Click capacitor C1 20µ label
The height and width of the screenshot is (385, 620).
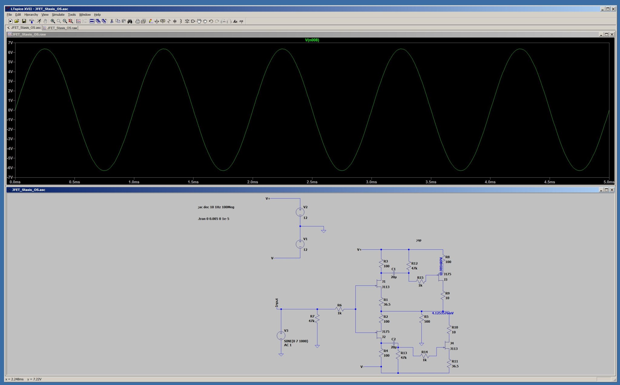[394, 273]
